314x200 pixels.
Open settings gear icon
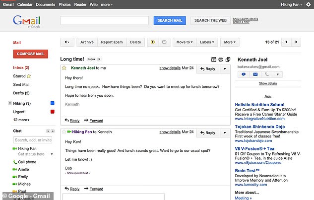point(309,4)
